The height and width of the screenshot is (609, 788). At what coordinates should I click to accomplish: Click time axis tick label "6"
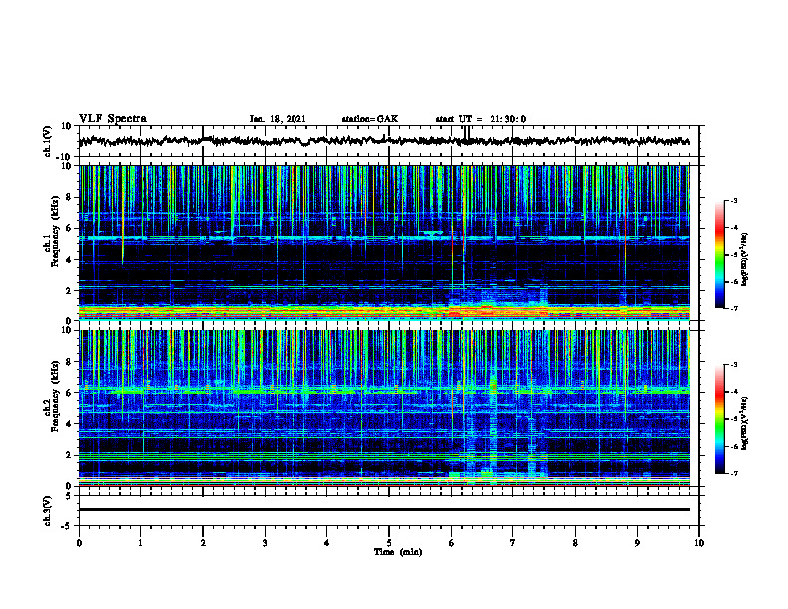[x=451, y=543]
